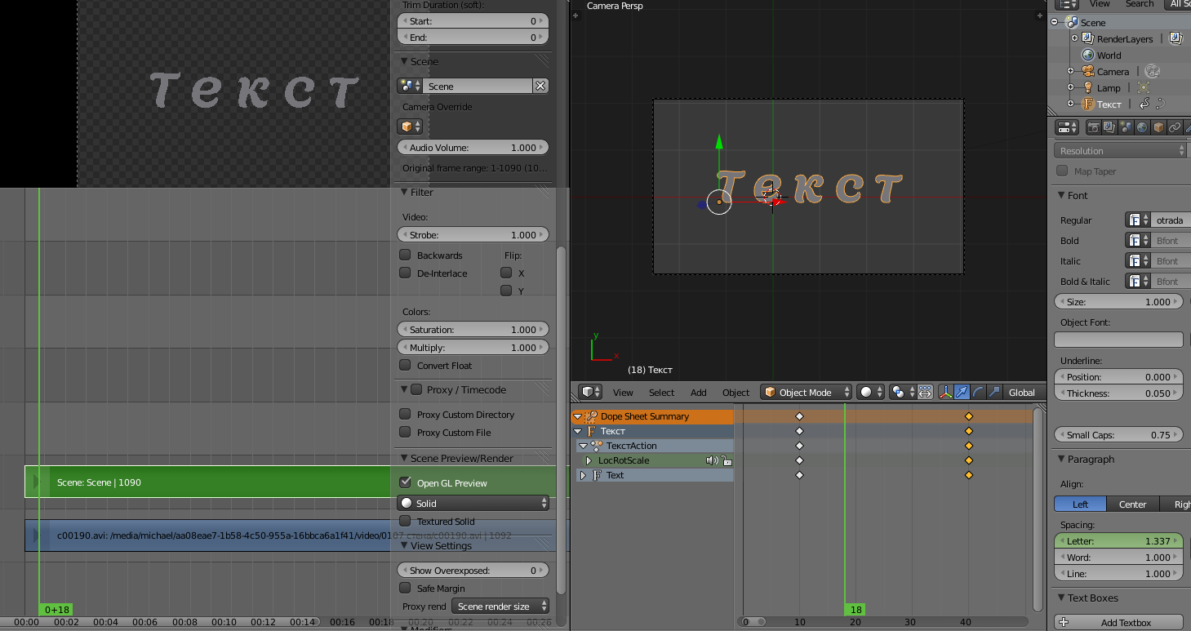
Task: Collapse the Font panel
Action: tap(1061, 196)
